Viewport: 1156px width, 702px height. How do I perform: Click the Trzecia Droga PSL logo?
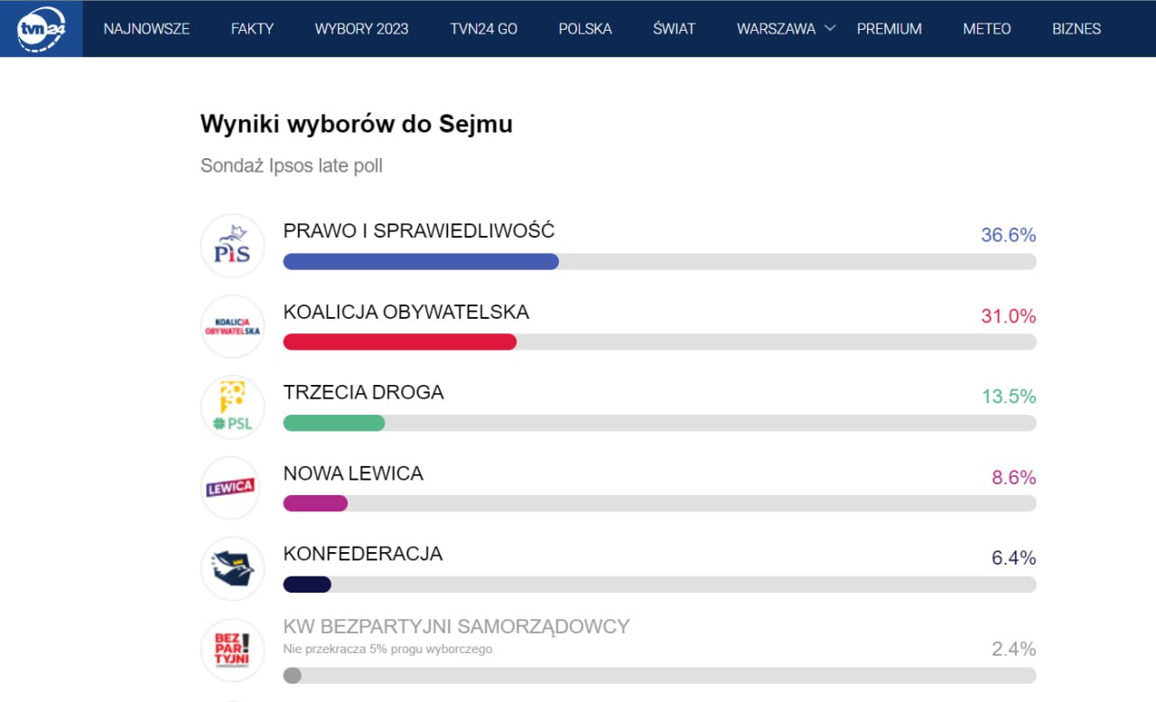(232, 407)
